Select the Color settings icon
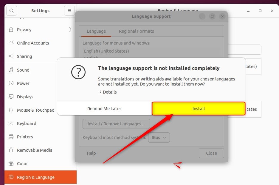 coord(22,163)
